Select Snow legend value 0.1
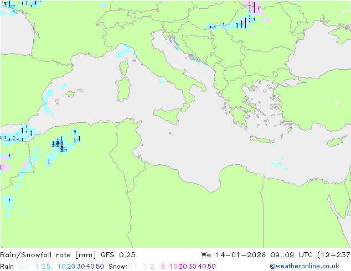 pos(132,267)
